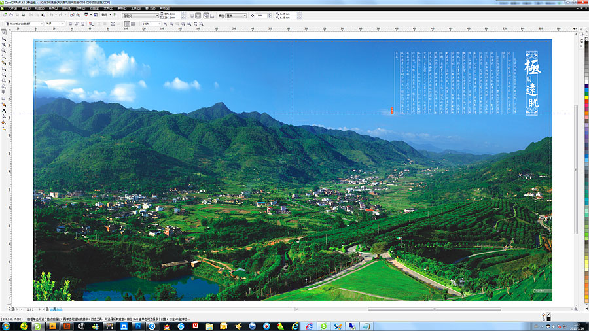Image resolution: width=589 pixels, height=331 pixels.
Task: Click the 页 1 page tab
Action: click(x=56, y=309)
